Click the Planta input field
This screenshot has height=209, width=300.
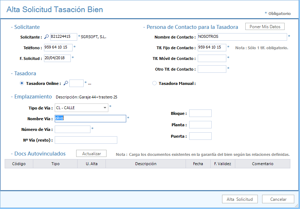point(200,124)
